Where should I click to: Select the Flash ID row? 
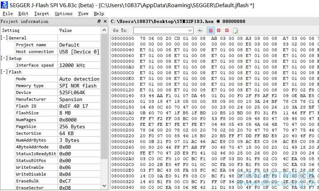[58, 106]
